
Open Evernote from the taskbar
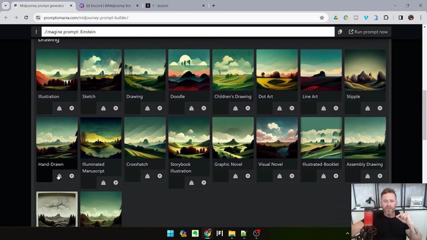coord(195,233)
